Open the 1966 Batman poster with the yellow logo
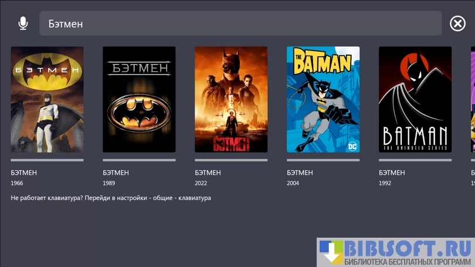This screenshot has width=475, height=267. [x=47, y=99]
